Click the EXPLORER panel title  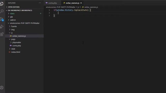(12, 3)
